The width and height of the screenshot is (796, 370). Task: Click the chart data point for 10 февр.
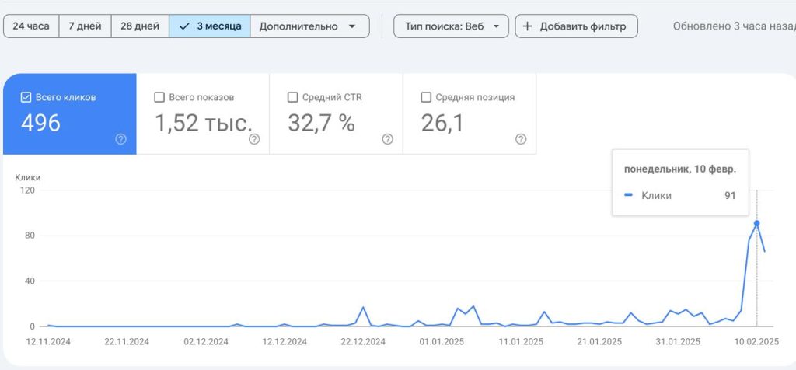756,223
